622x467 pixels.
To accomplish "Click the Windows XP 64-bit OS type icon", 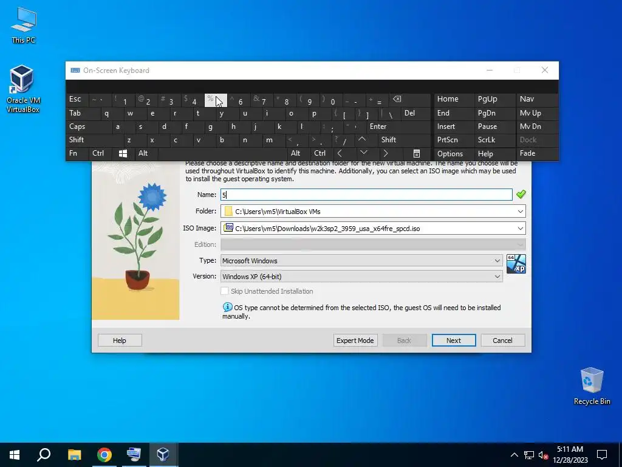I will click(516, 264).
